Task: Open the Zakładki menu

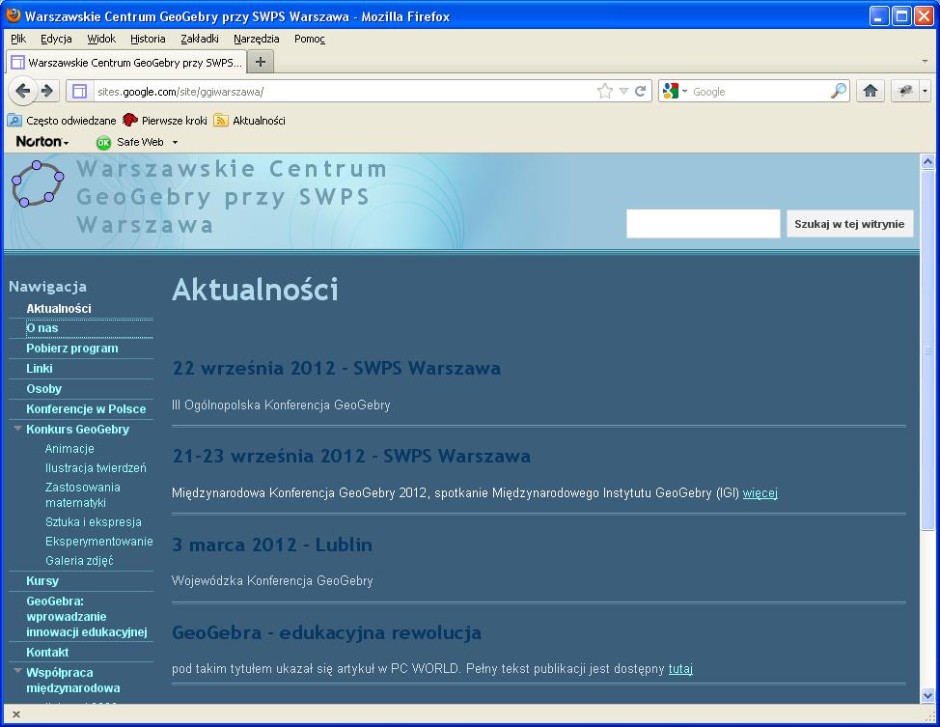Action: point(200,39)
